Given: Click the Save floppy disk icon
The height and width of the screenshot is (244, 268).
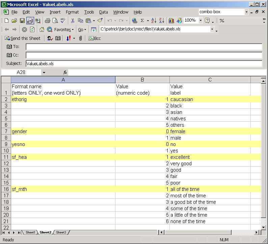Looking at the screenshot, I should click(x=22, y=21).
